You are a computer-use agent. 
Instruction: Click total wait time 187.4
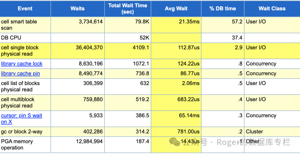142,141
